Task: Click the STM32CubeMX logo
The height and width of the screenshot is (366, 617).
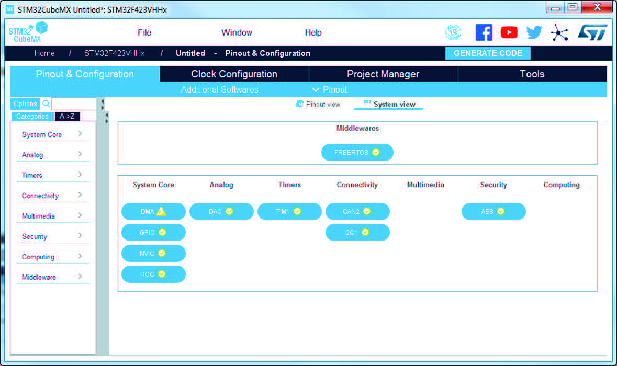Action: [x=28, y=32]
